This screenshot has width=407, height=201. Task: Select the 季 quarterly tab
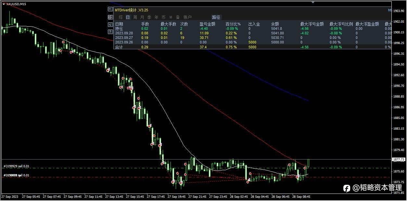coord(149,17)
